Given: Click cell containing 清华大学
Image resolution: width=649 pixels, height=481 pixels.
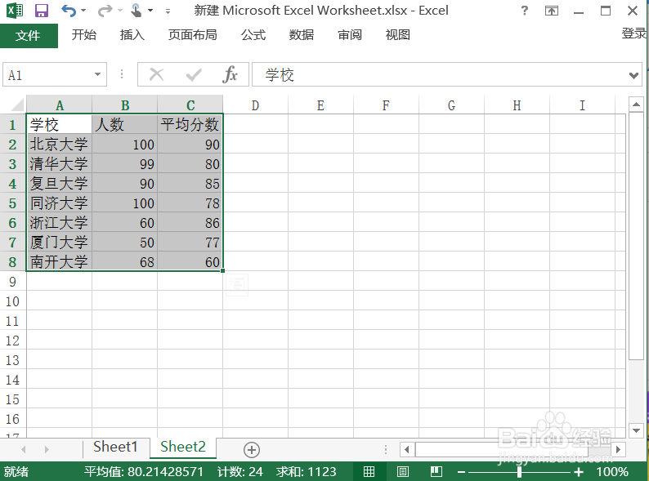Looking at the screenshot, I should 59,164.
